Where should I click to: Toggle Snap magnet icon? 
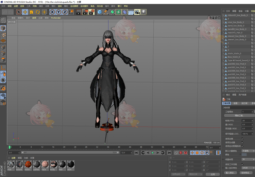point(3,88)
